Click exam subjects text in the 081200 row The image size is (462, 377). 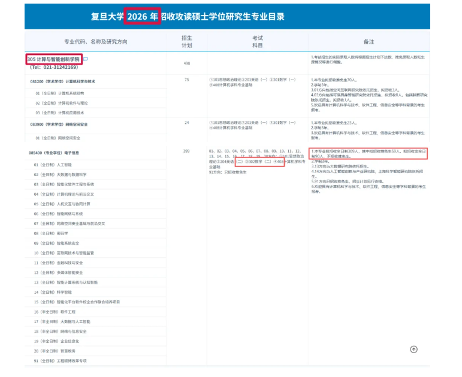coord(252,83)
